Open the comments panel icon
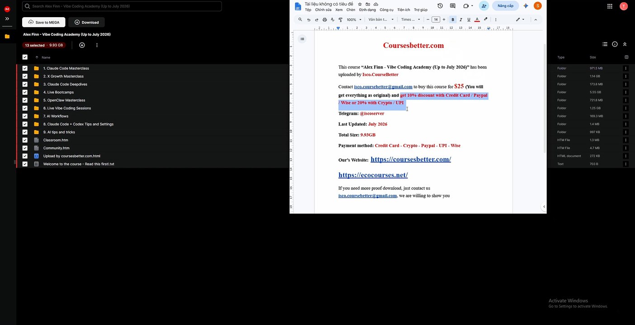Viewport: 635px width, 325px height. click(453, 6)
